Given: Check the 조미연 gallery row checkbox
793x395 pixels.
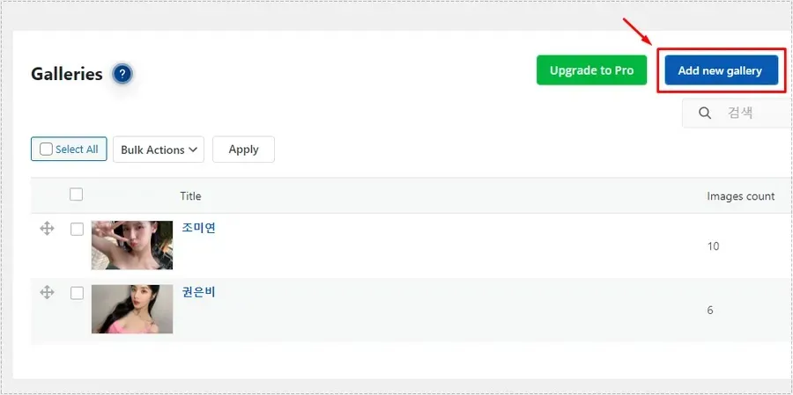Looking at the screenshot, I should point(77,230).
